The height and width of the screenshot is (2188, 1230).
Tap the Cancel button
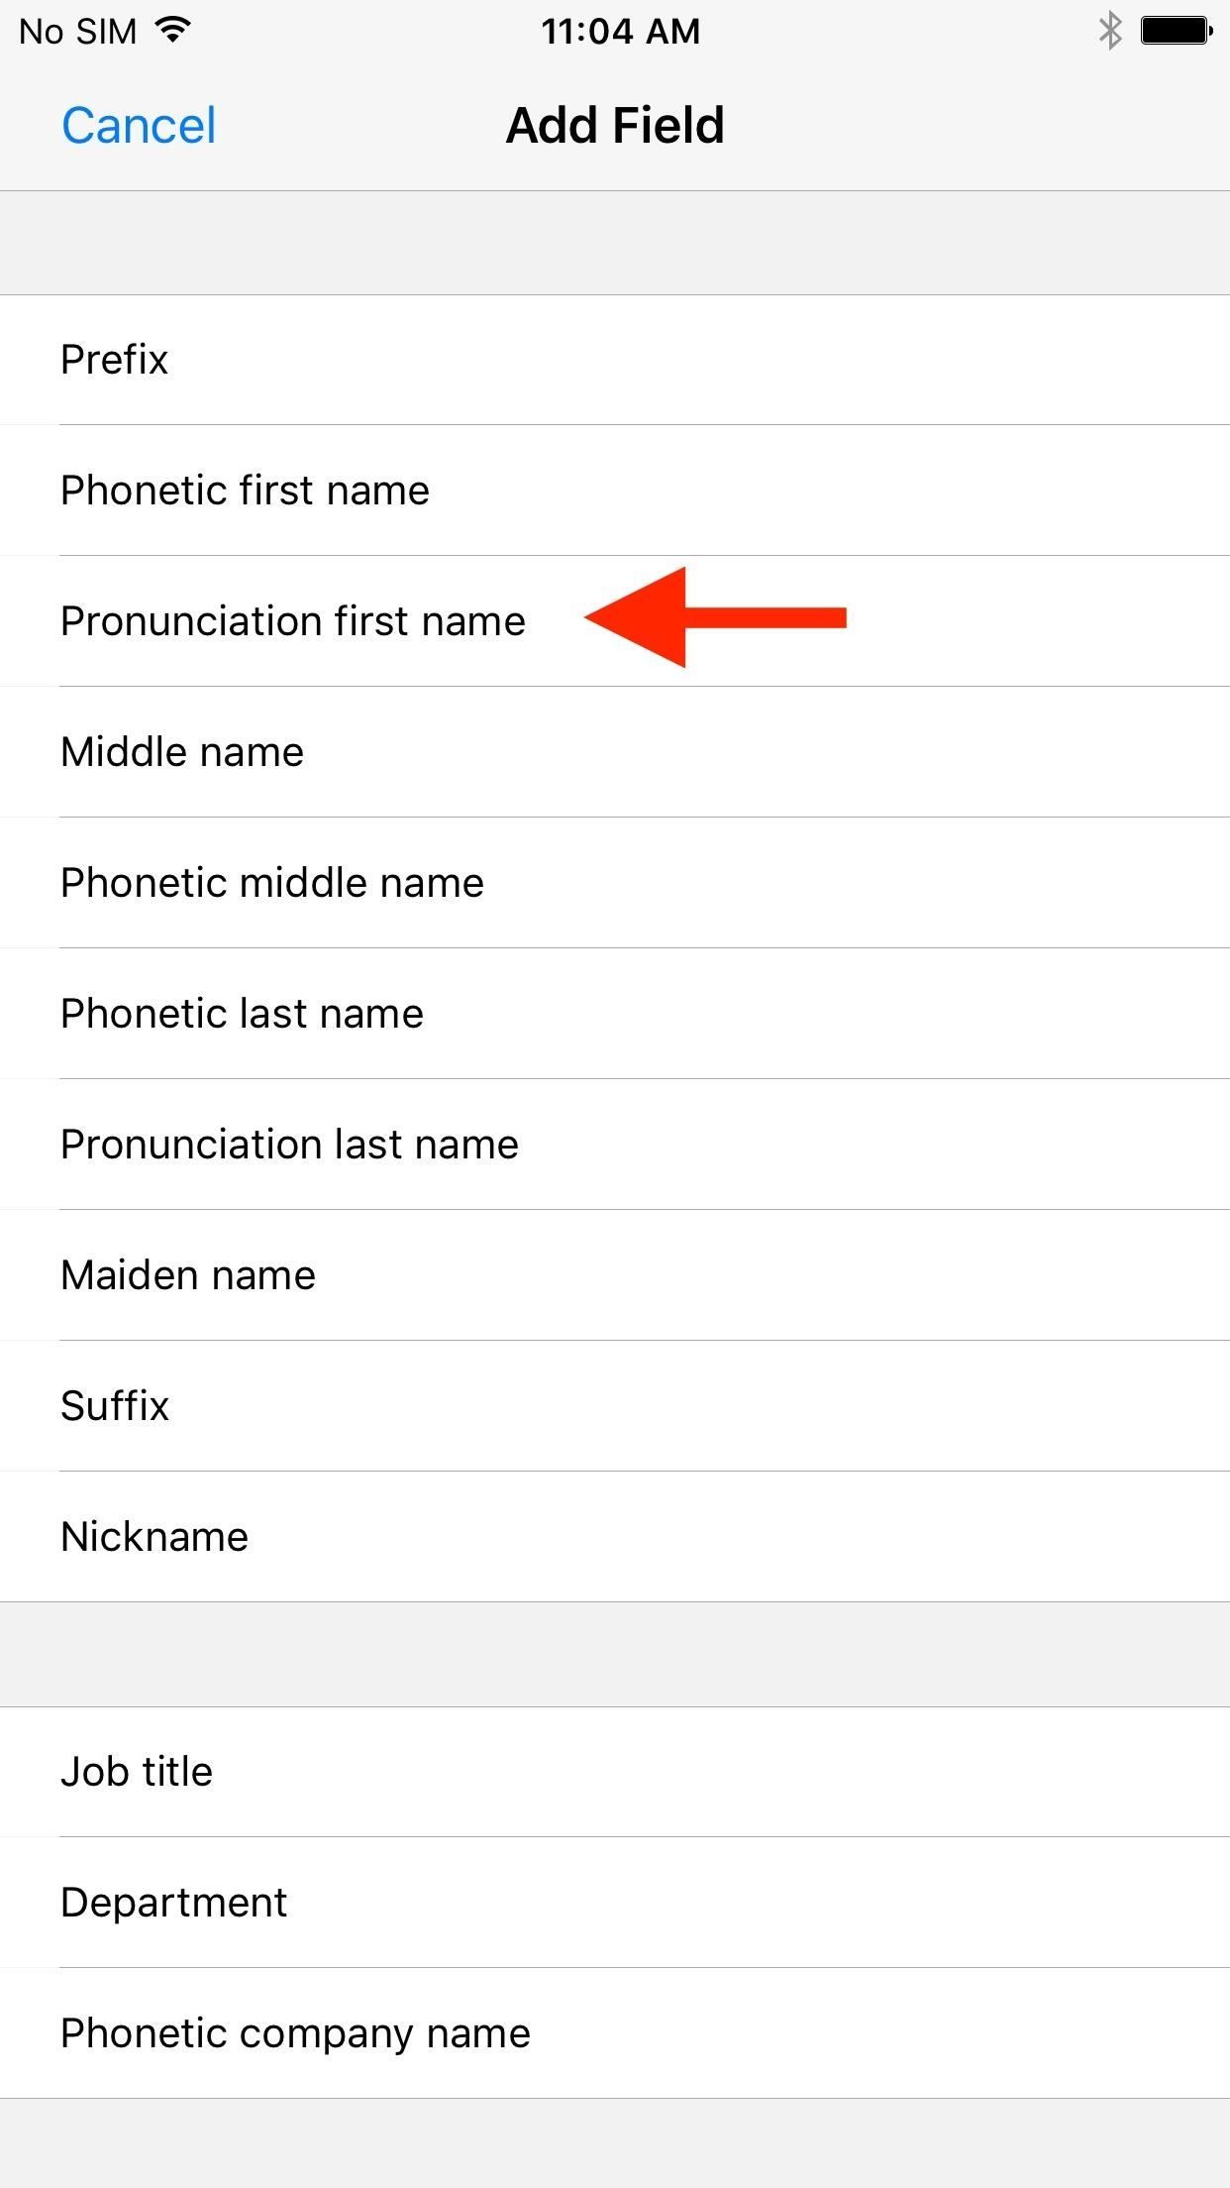(x=139, y=126)
